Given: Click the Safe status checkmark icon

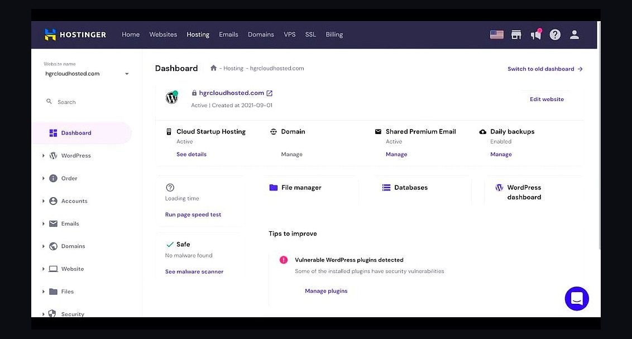Looking at the screenshot, I should coord(170,244).
